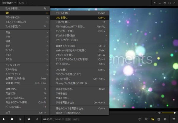Select 終了 to exit
Viewport: 178px width, 123px height.
click(x=25, y=113)
